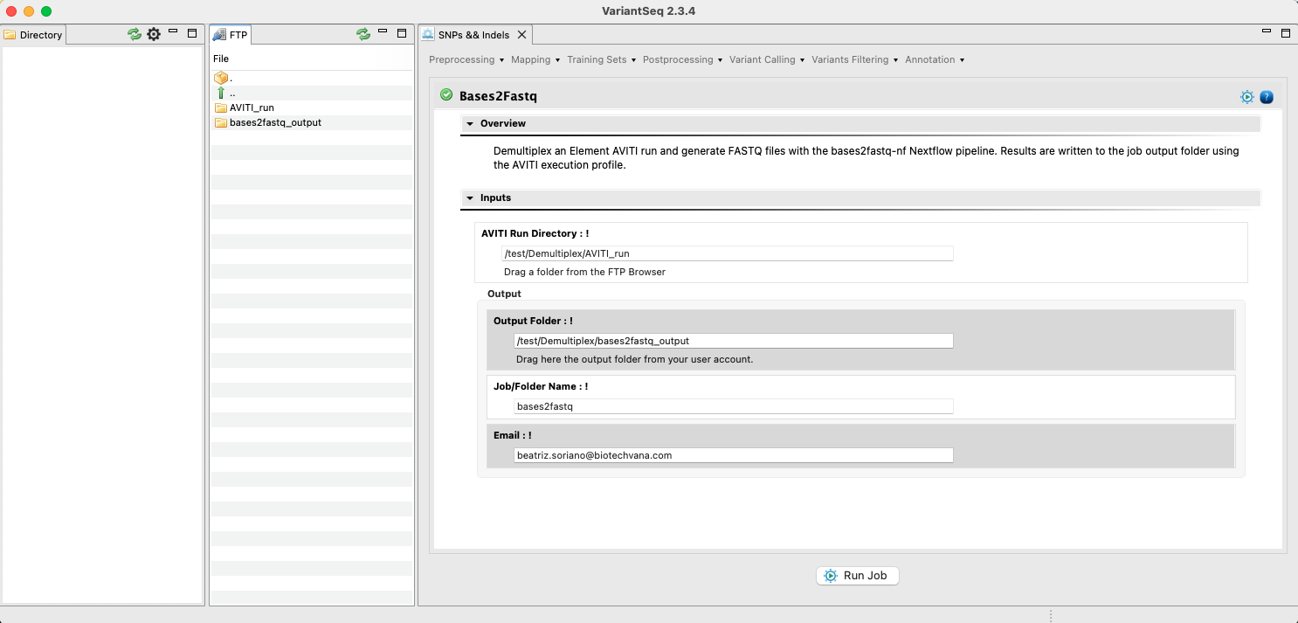Viewport: 1298px width, 623px height.
Task: Open the Annotation dropdown menu
Action: click(x=935, y=59)
